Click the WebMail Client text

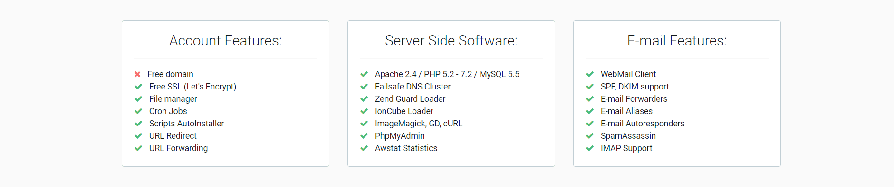(x=628, y=74)
